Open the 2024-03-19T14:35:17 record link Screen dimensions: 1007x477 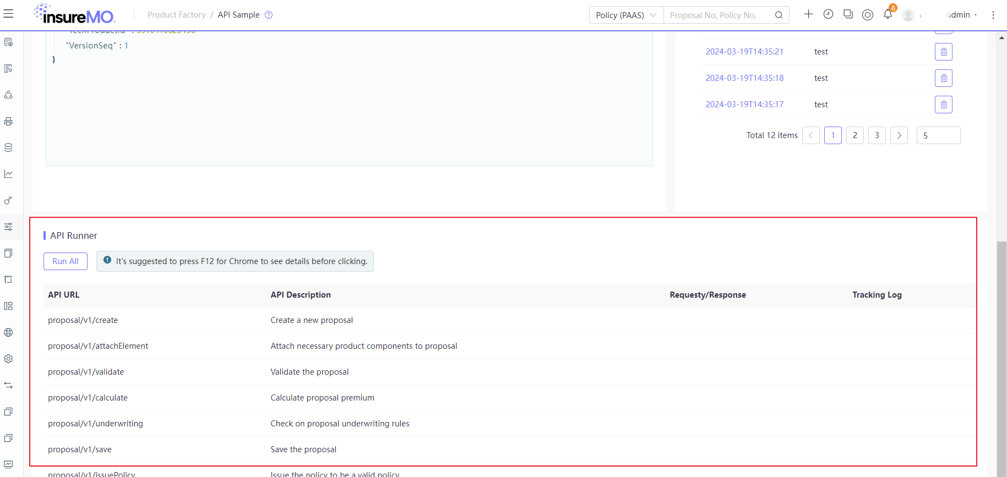tap(744, 105)
